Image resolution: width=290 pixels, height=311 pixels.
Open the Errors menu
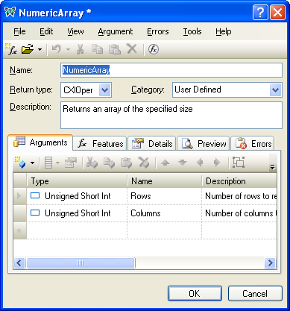158,31
